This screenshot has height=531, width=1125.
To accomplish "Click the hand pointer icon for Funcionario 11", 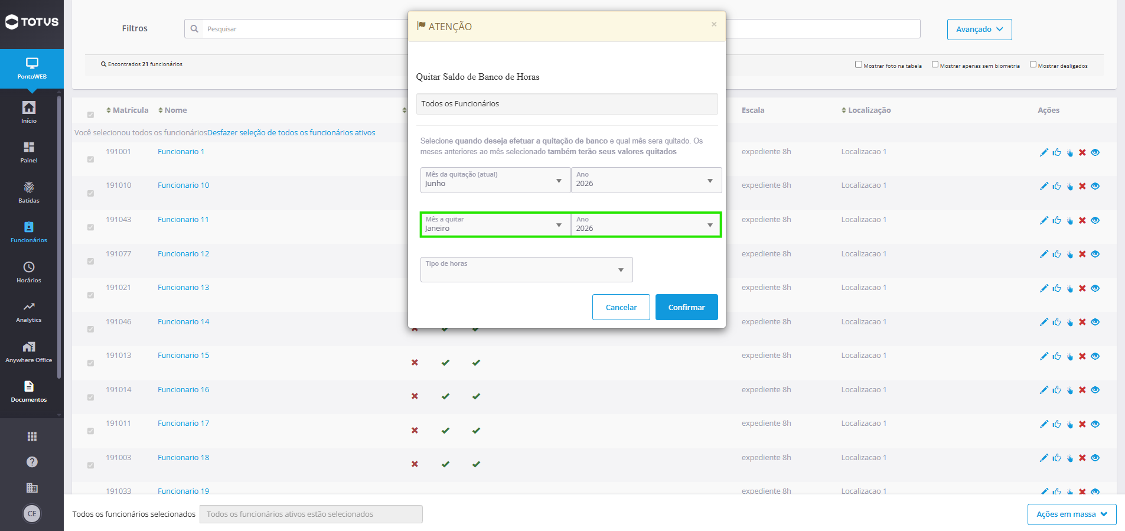I will click(1069, 220).
